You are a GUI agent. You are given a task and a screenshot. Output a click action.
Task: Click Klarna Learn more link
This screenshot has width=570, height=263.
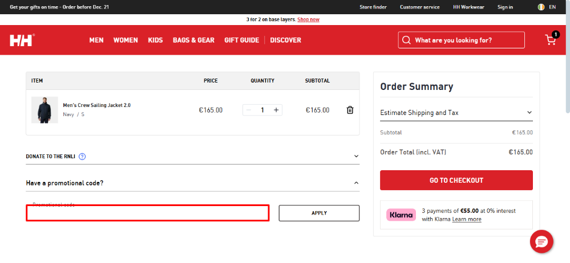point(467,220)
